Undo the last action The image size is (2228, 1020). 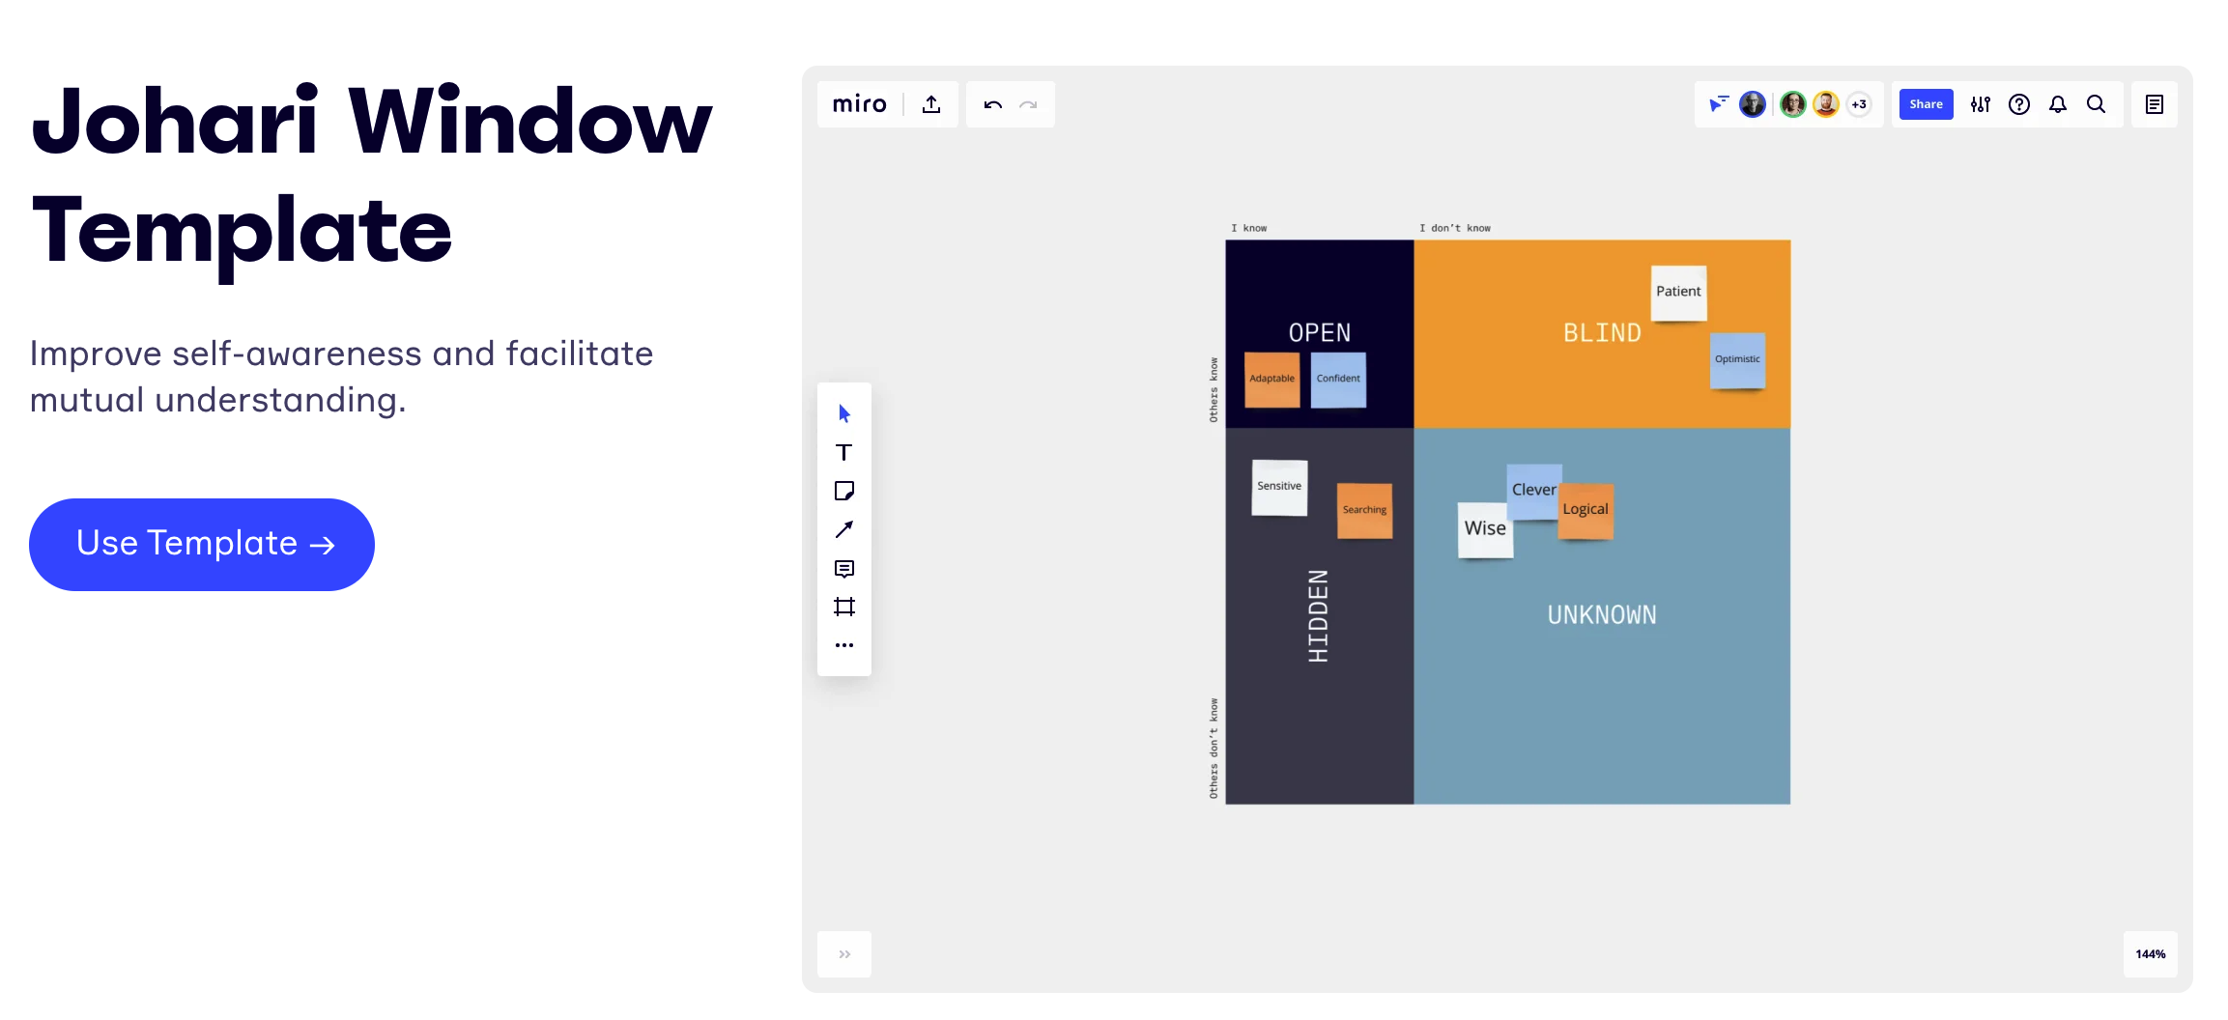coord(993,104)
